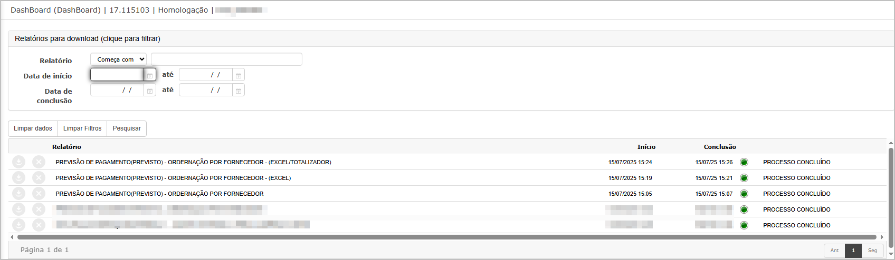Screen dimensions: 895x260
Task: Go to previous page with Ant
Action: (834, 251)
